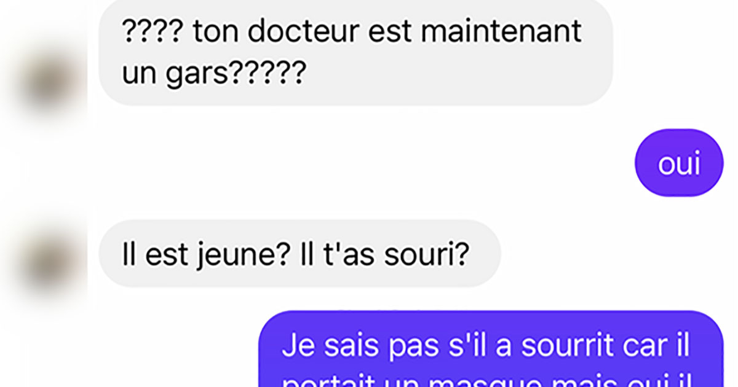The height and width of the screenshot is (387, 738).
Task: Select the gray 'Il est jeune? Il t'as souri?' bubble
Action: click(x=300, y=254)
